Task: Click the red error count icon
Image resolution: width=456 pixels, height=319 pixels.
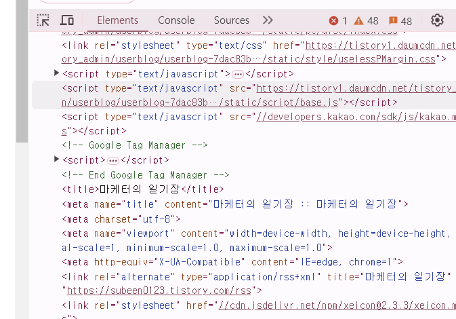Action: (x=333, y=20)
